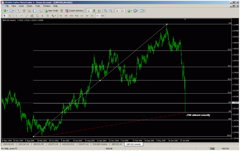
Task: Select the Text (A) tool
Action: [x=42, y=16]
